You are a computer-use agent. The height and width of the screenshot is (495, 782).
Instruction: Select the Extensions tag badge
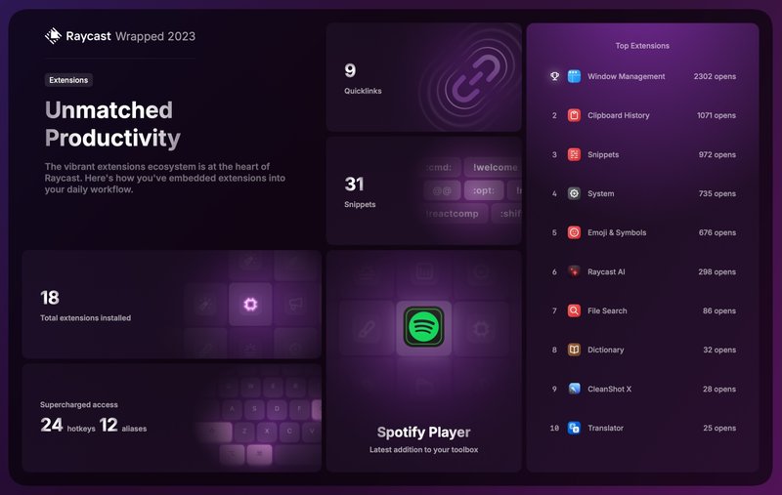pos(68,80)
